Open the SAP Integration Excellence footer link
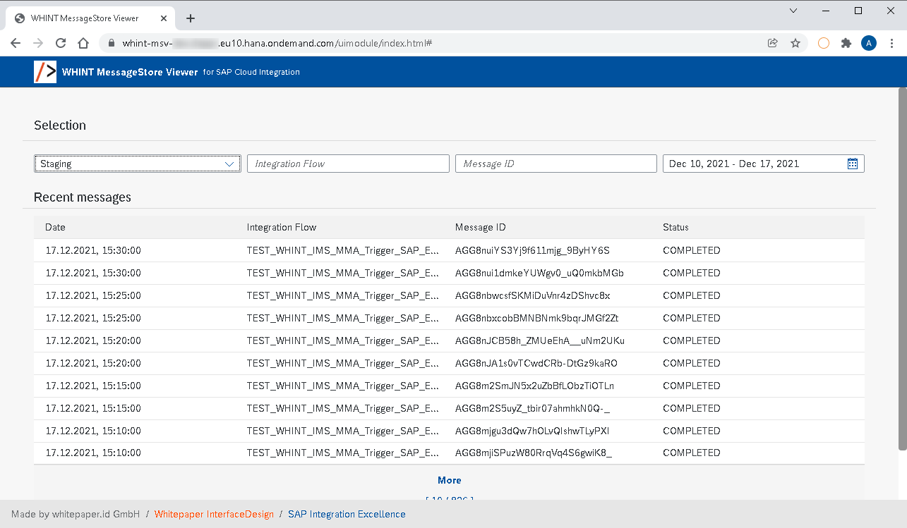 347,514
